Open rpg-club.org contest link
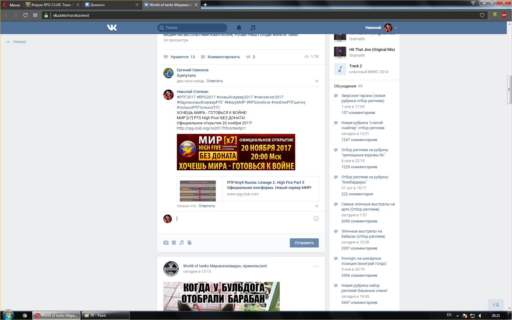The height and width of the screenshot is (320, 512). [211, 128]
